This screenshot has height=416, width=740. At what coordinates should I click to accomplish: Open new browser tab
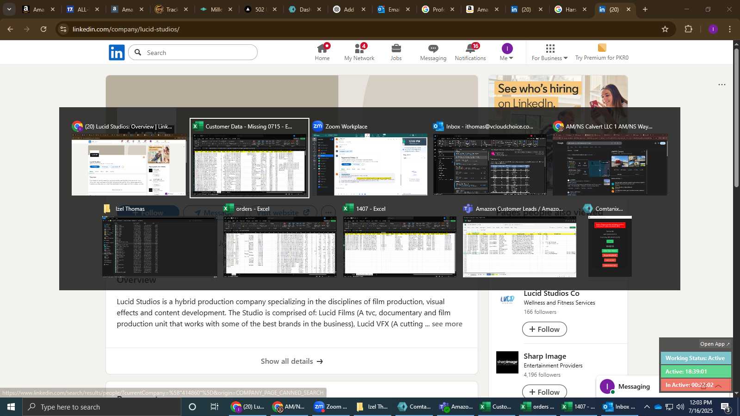[645, 9]
